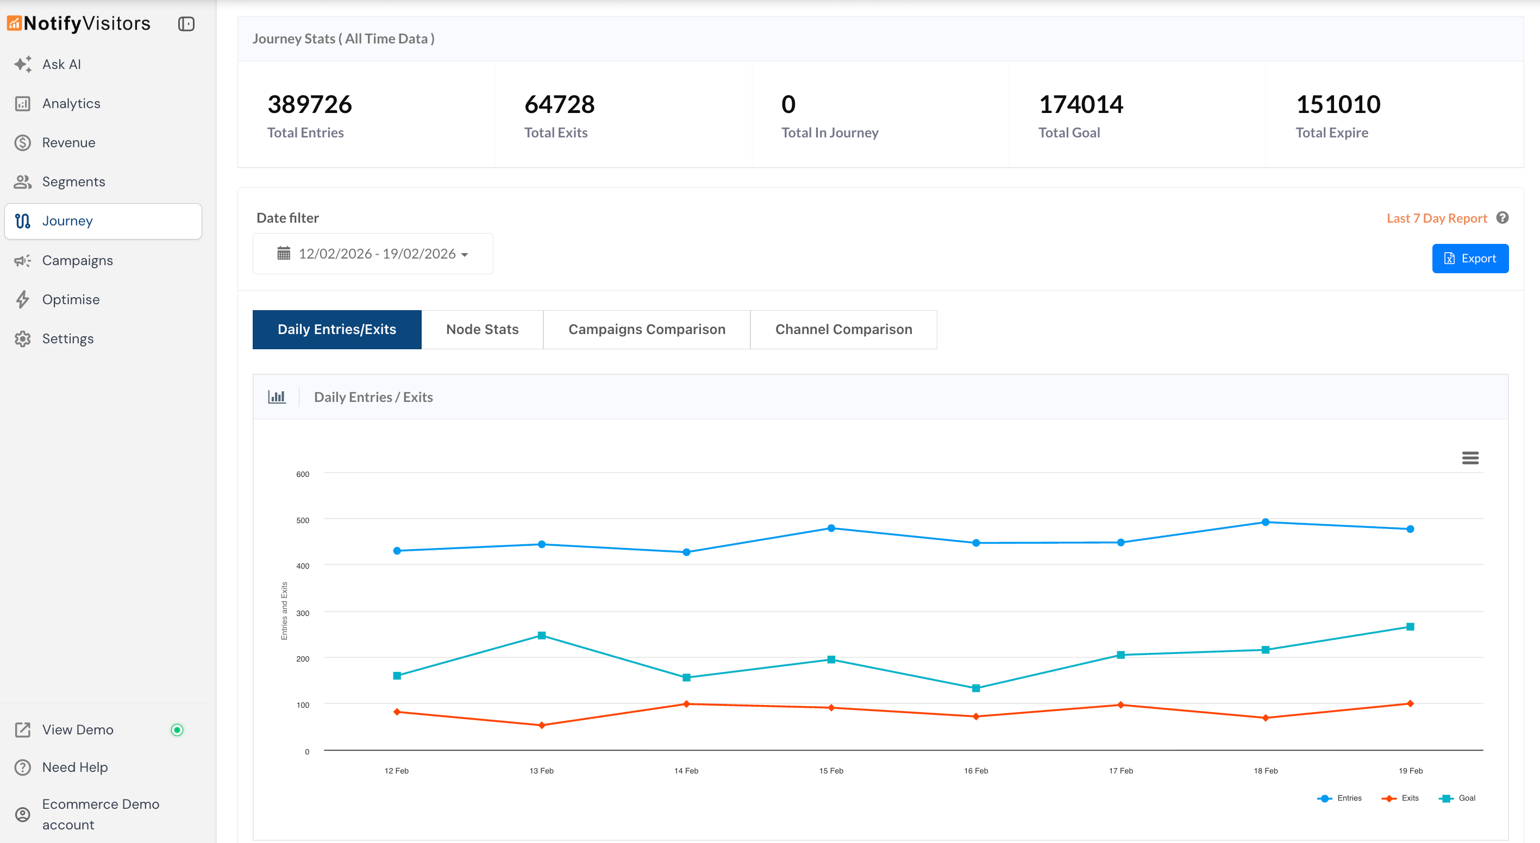Viewport: 1540px width, 843px height.
Task: Switch to the Node Stats tab
Action: [x=482, y=329]
